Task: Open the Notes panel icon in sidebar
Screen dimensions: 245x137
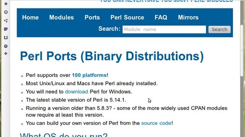Action: tap(6, 29)
